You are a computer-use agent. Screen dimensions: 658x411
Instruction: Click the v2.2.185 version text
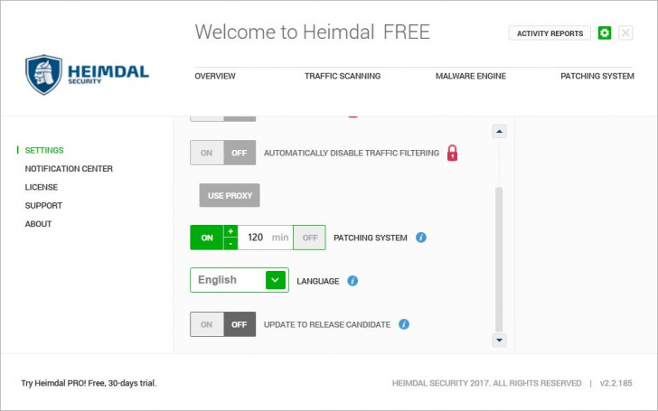616,383
